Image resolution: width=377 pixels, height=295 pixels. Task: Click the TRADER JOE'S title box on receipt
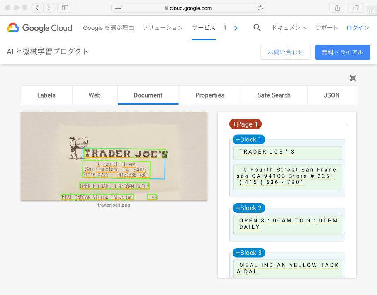pos(124,153)
